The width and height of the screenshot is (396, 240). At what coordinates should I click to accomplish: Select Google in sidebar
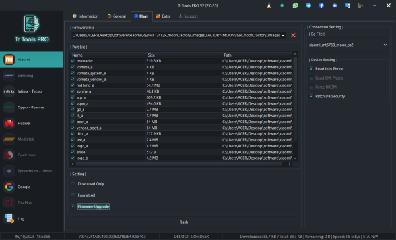click(x=32, y=187)
